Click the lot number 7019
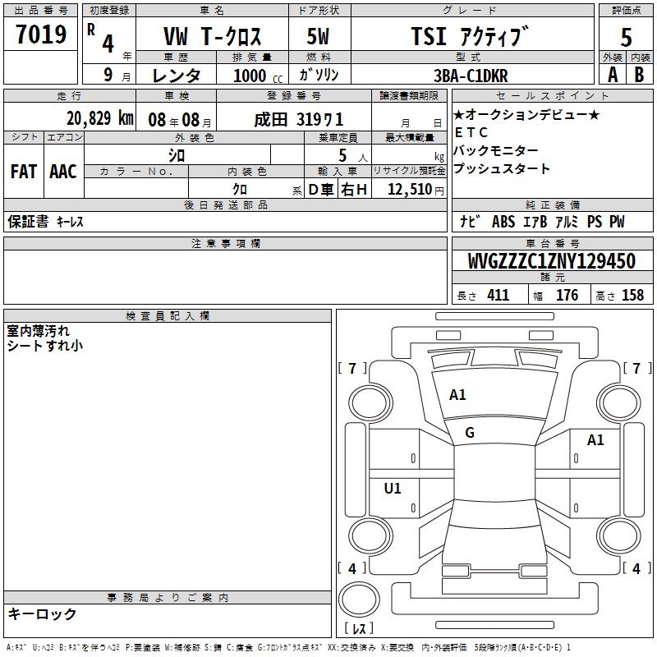The width and height of the screenshot is (657, 657). 41,34
